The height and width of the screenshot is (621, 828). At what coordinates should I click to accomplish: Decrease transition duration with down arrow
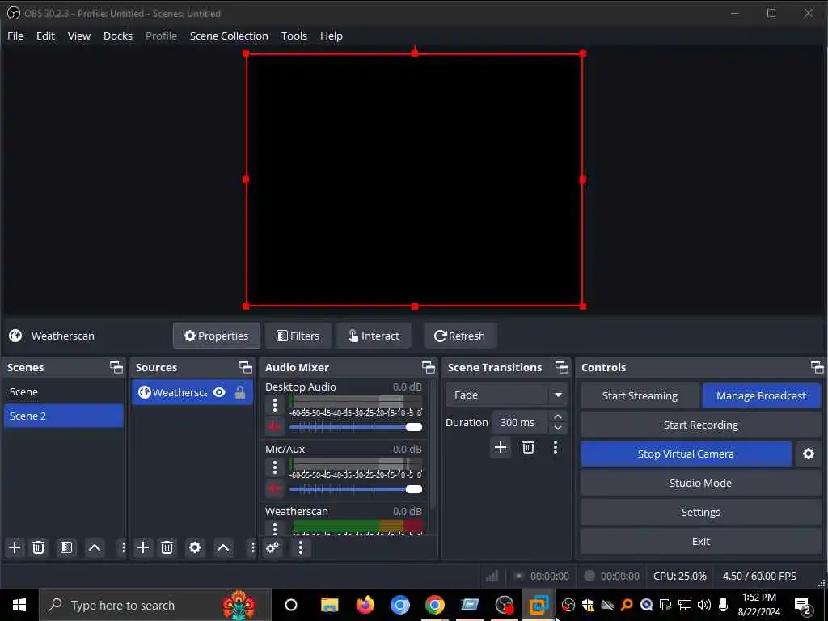coord(558,428)
